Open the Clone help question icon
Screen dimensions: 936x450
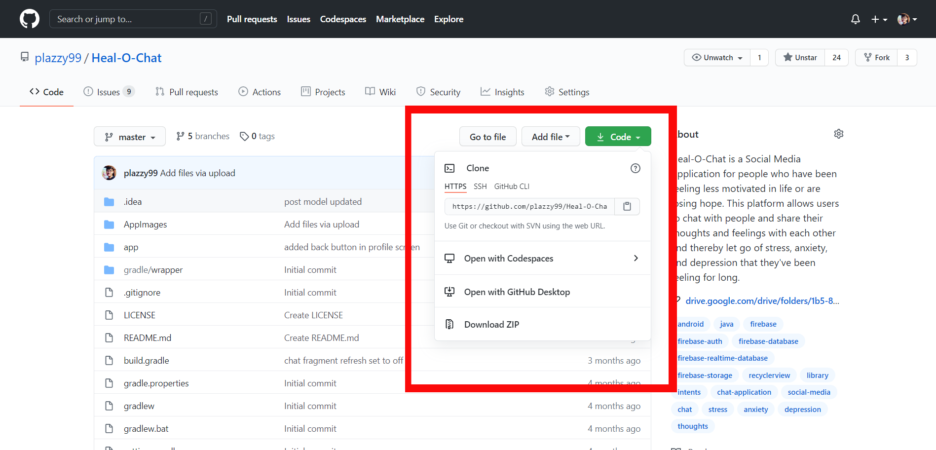[636, 168]
